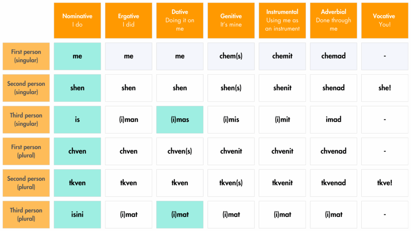
Task: Select the Instrumental column header
Action: [282, 20]
